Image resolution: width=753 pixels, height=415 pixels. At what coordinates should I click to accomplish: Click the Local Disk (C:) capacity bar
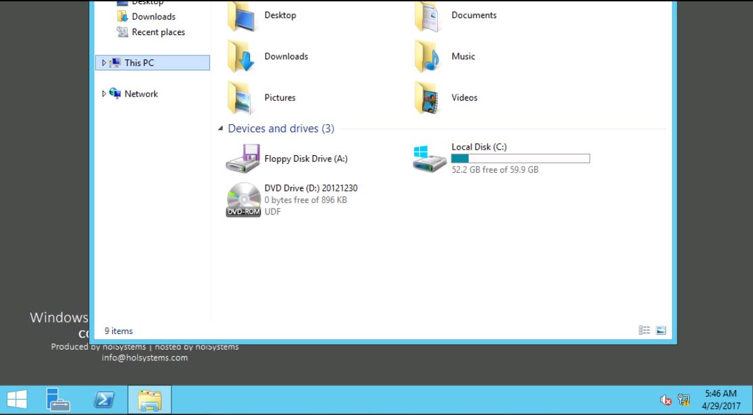coord(520,159)
